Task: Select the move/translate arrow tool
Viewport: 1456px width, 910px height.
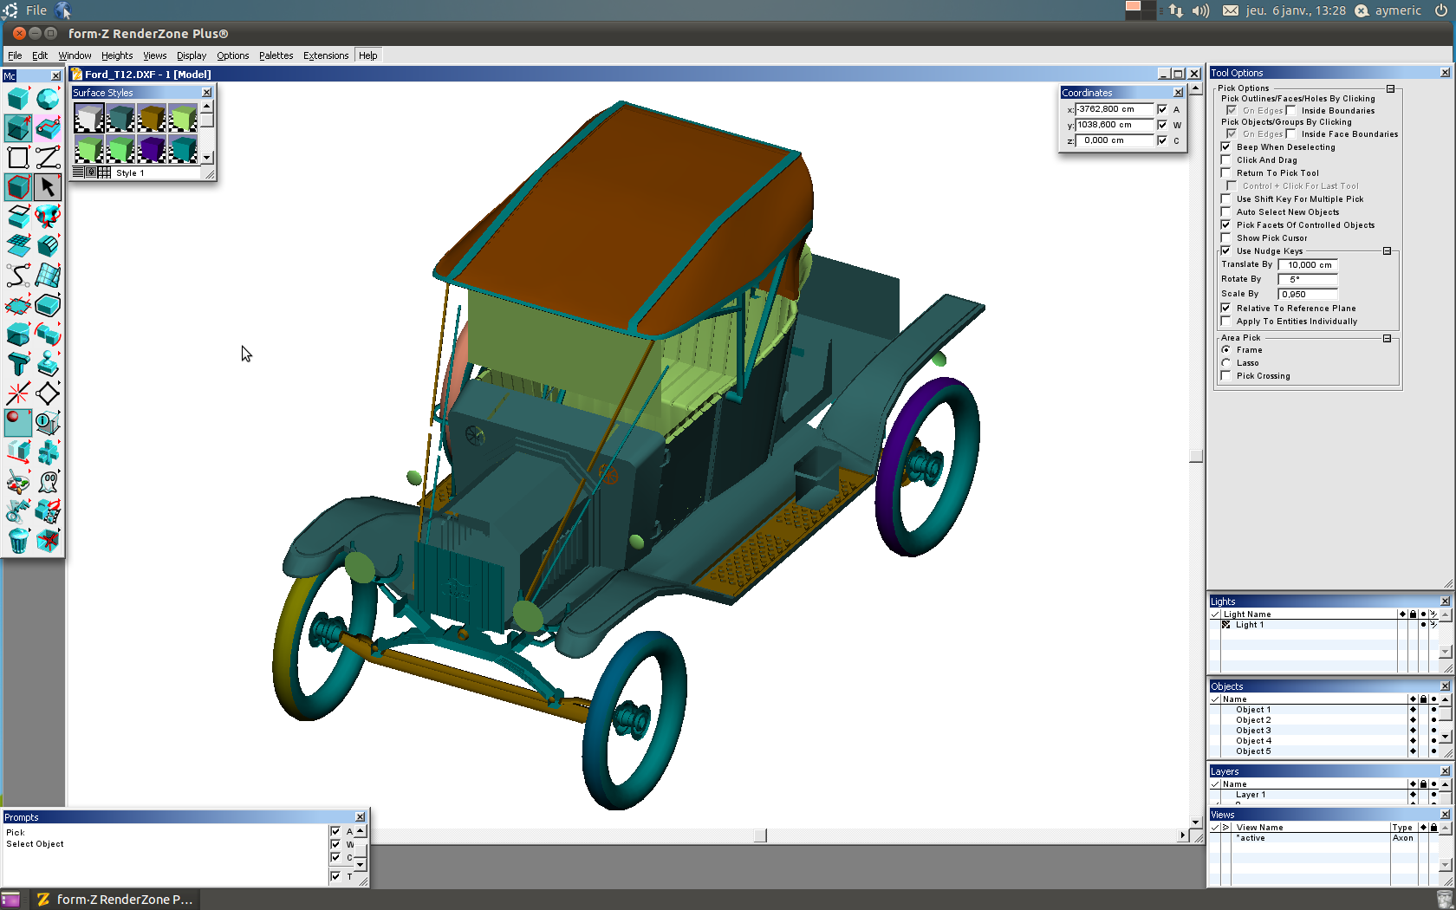Action: pyautogui.click(x=18, y=452)
